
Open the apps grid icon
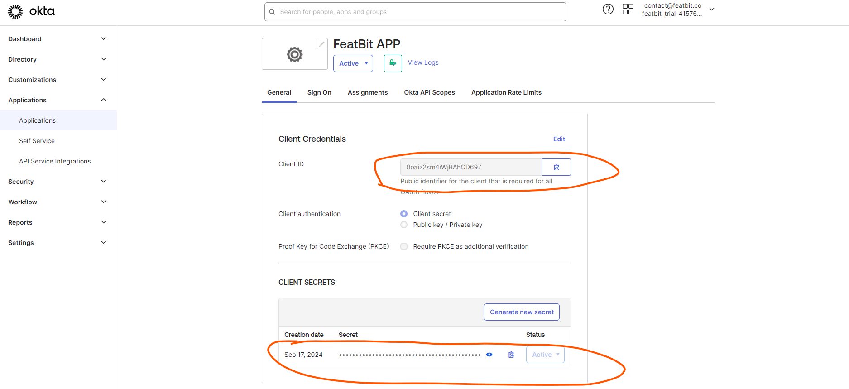(x=628, y=9)
